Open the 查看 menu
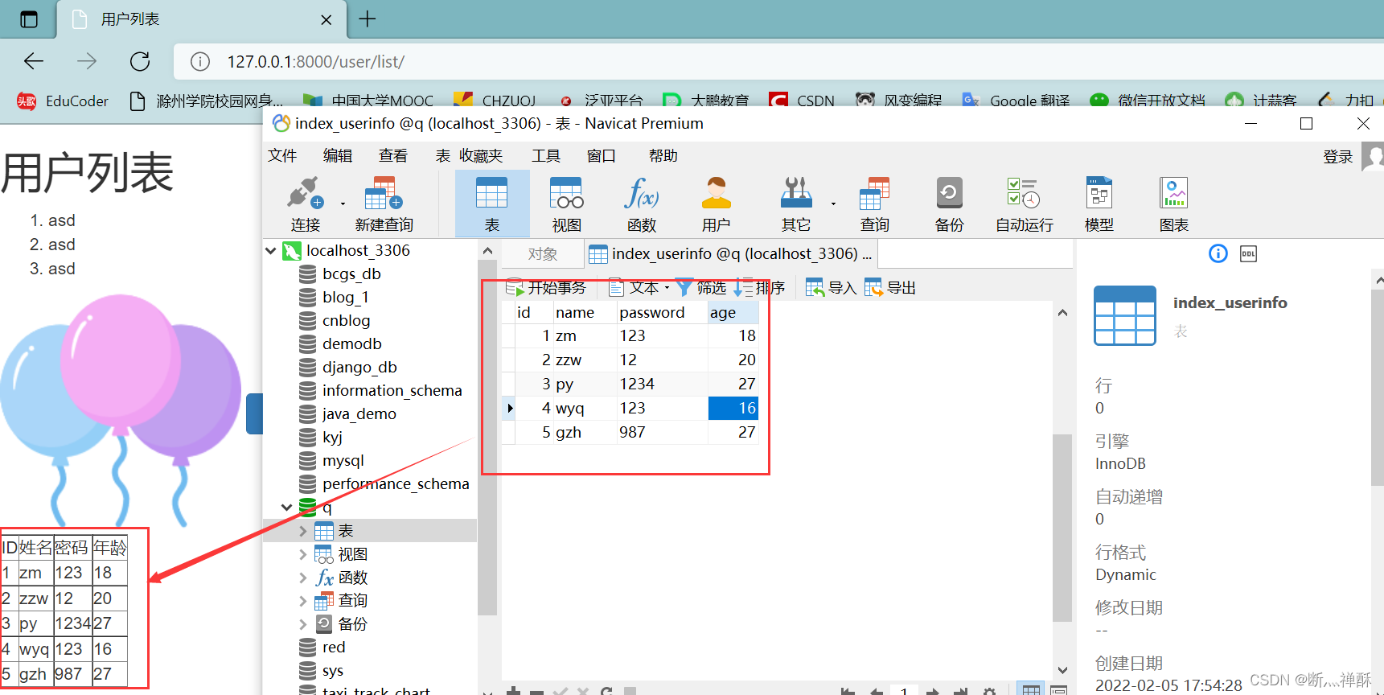The image size is (1384, 695). [x=393, y=156]
